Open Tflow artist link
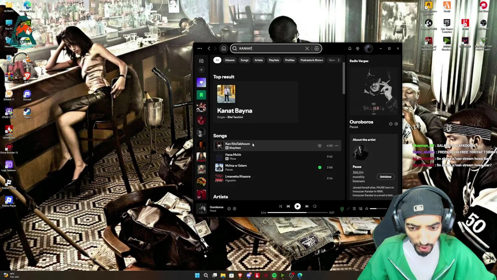This screenshot has height=280, width=497. 233,159
